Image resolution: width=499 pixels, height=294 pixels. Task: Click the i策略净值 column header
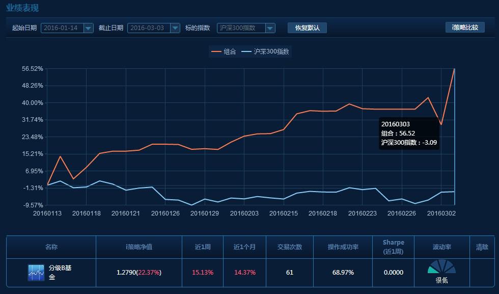(x=139, y=247)
